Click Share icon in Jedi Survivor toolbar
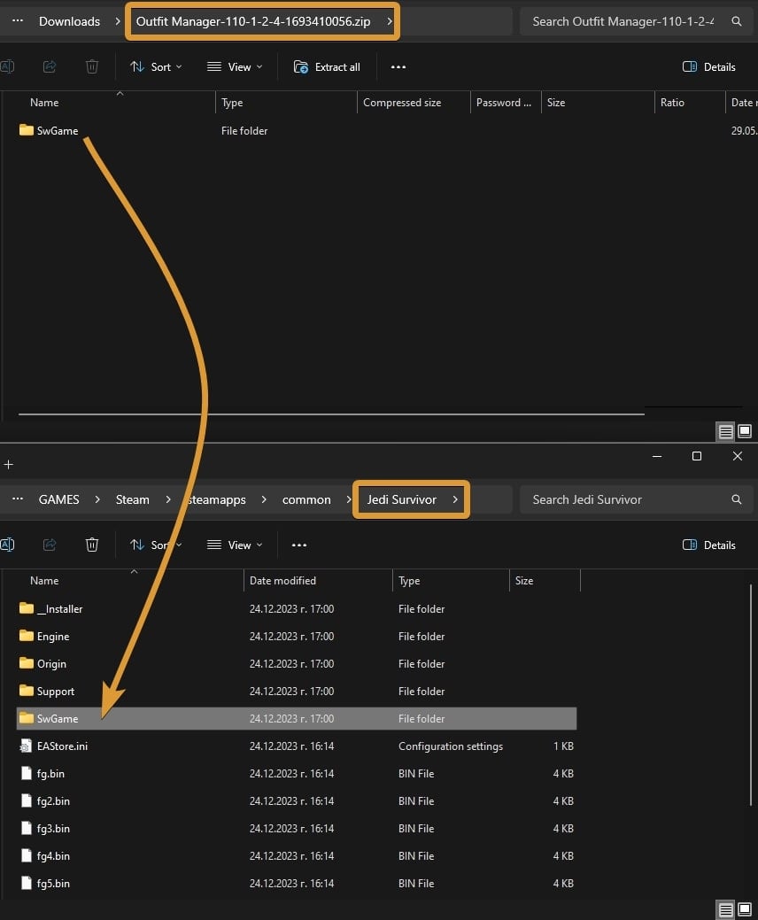Screen dimensions: 758x920 50,545
